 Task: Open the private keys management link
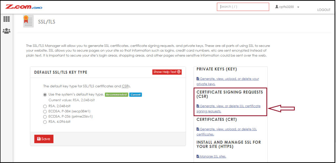(228, 81)
